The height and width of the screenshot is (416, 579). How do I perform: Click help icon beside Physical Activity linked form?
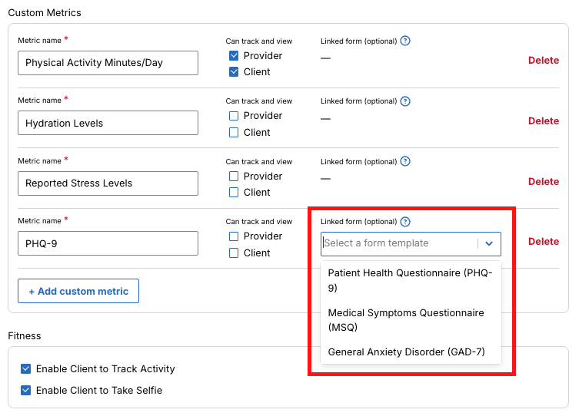[x=405, y=41]
